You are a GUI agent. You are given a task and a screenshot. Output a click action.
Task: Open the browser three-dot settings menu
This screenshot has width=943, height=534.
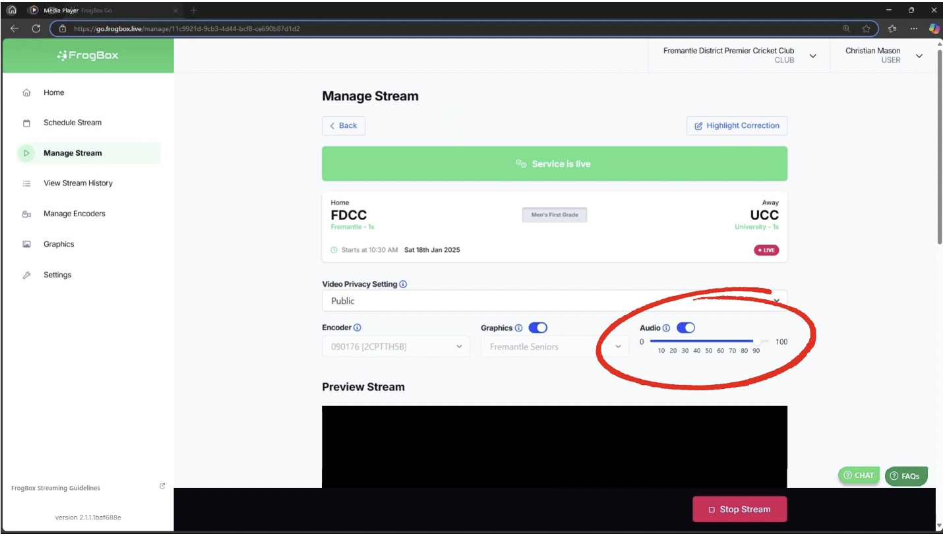click(x=913, y=28)
